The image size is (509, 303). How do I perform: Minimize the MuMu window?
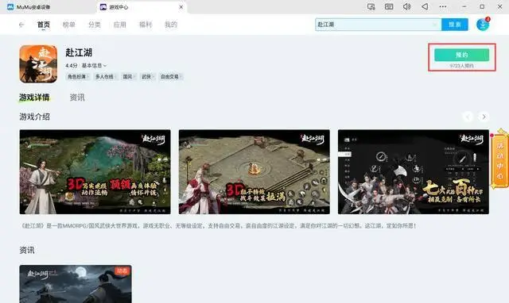(x=464, y=7)
